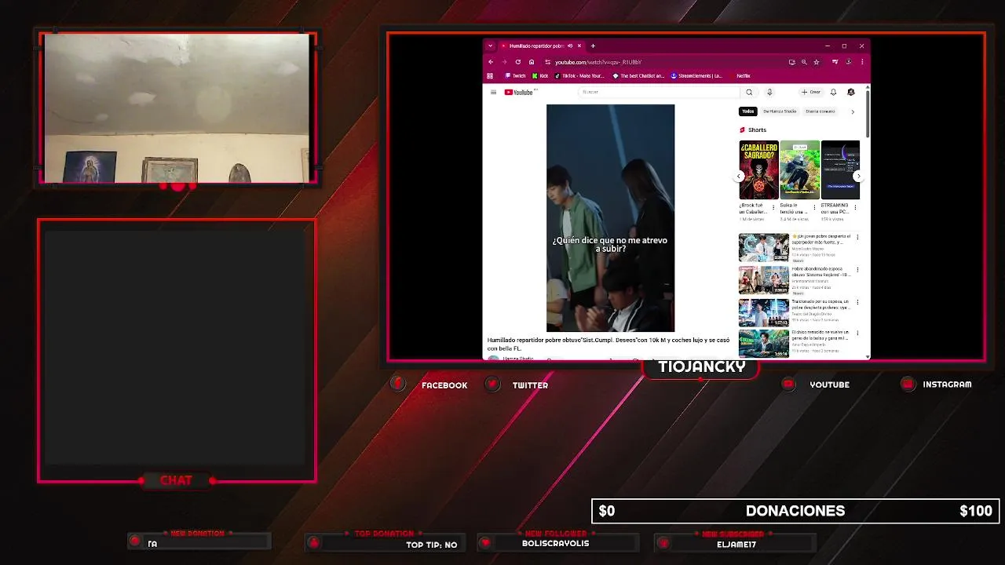
Task: Click the YouTube search magnifier button
Action: pos(749,92)
